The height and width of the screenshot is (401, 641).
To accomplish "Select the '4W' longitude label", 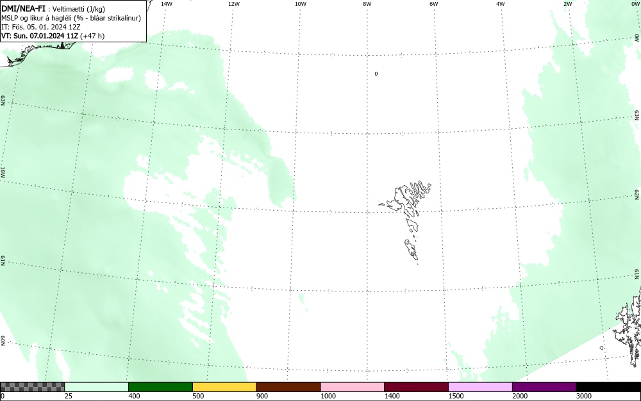I will [501, 4].
